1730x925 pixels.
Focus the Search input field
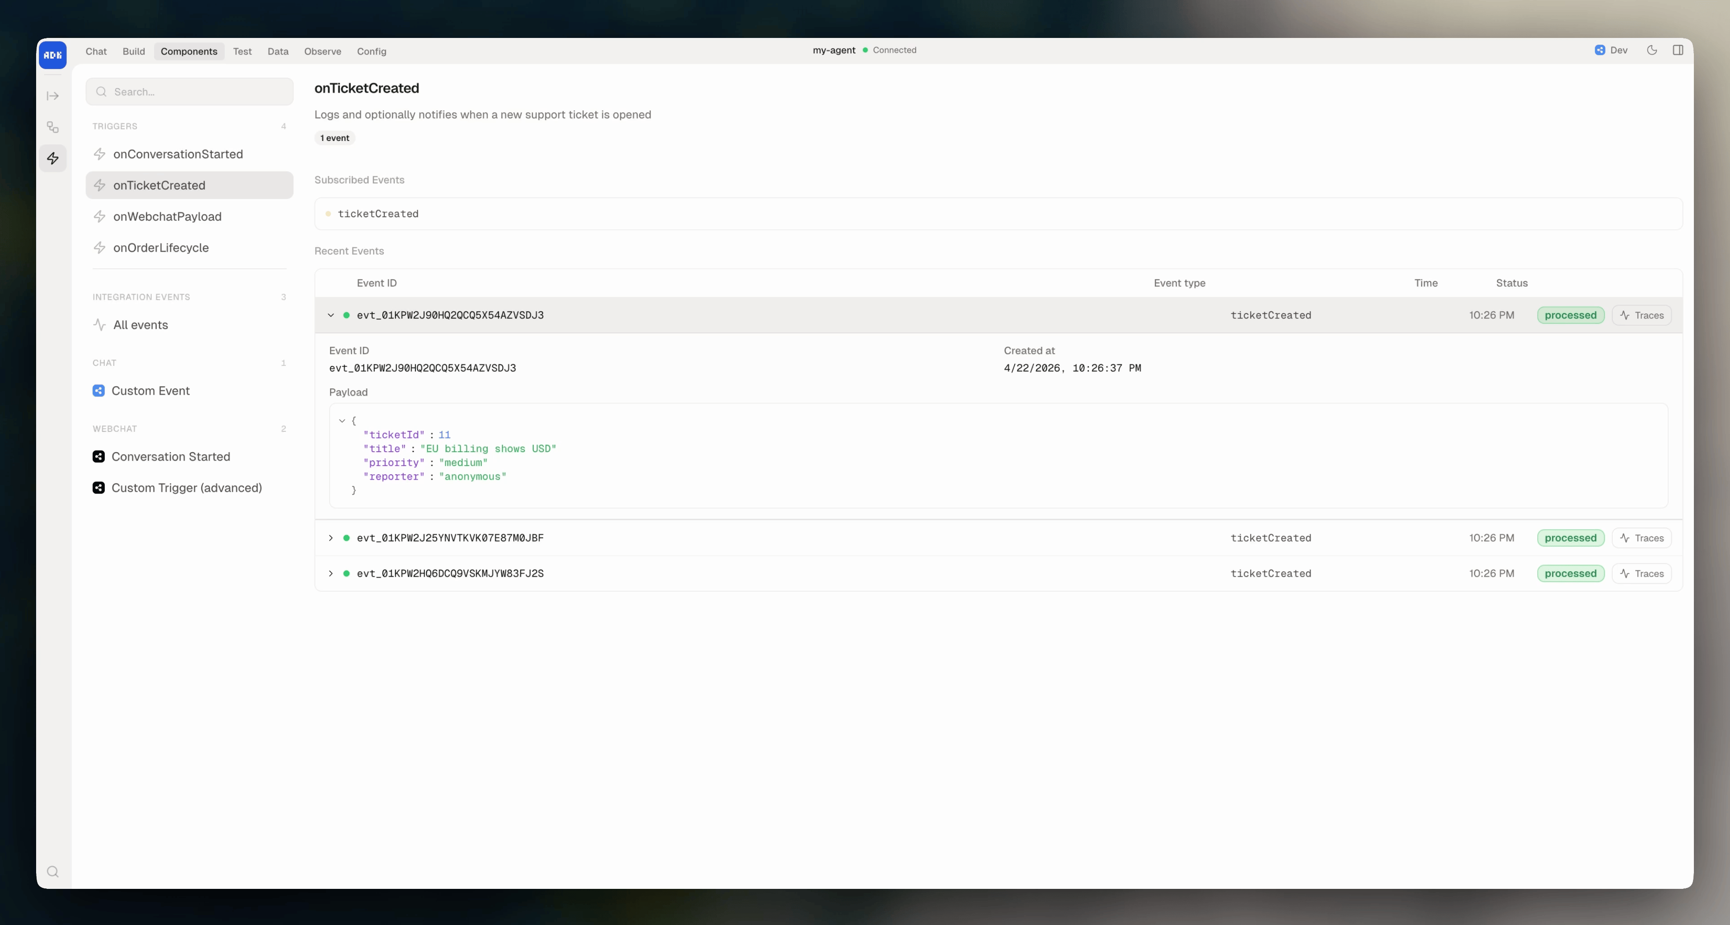pos(189,91)
